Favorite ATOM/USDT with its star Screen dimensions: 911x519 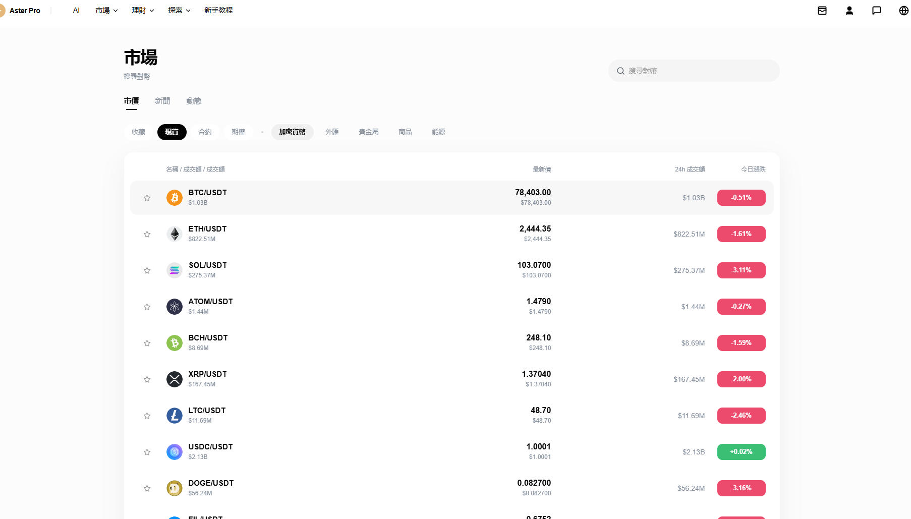click(147, 307)
